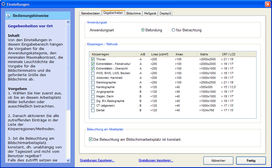
Task: Click the help panel scrollbar thumb
Action: [68, 67]
